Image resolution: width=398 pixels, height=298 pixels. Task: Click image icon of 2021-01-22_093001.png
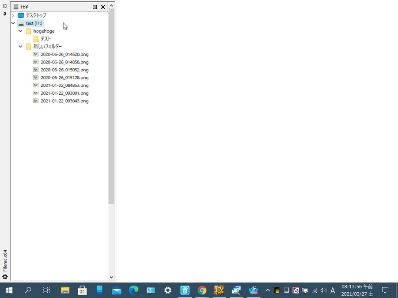(x=36, y=93)
